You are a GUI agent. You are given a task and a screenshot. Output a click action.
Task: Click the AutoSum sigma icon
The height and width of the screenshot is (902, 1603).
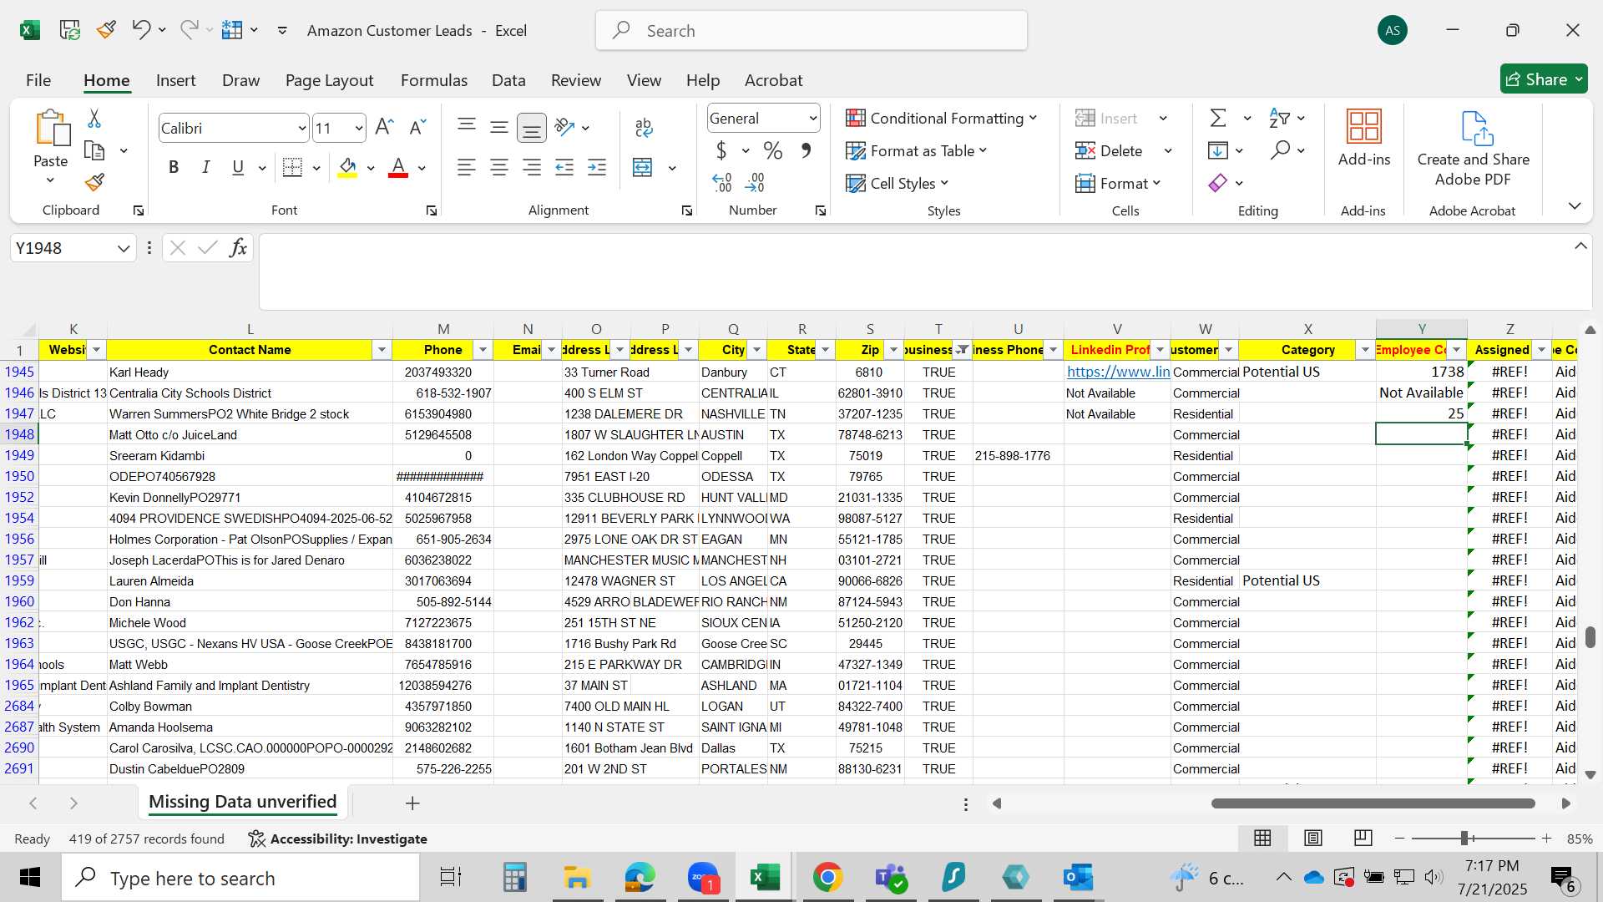tap(1218, 119)
